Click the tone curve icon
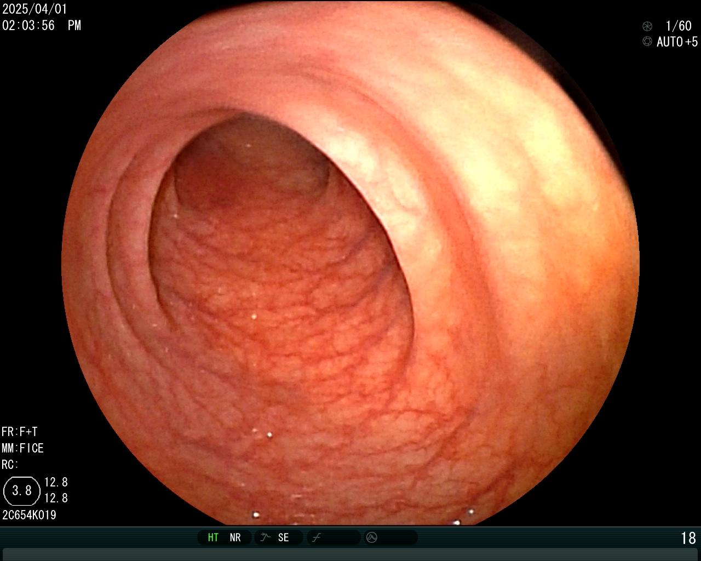 (316, 537)
